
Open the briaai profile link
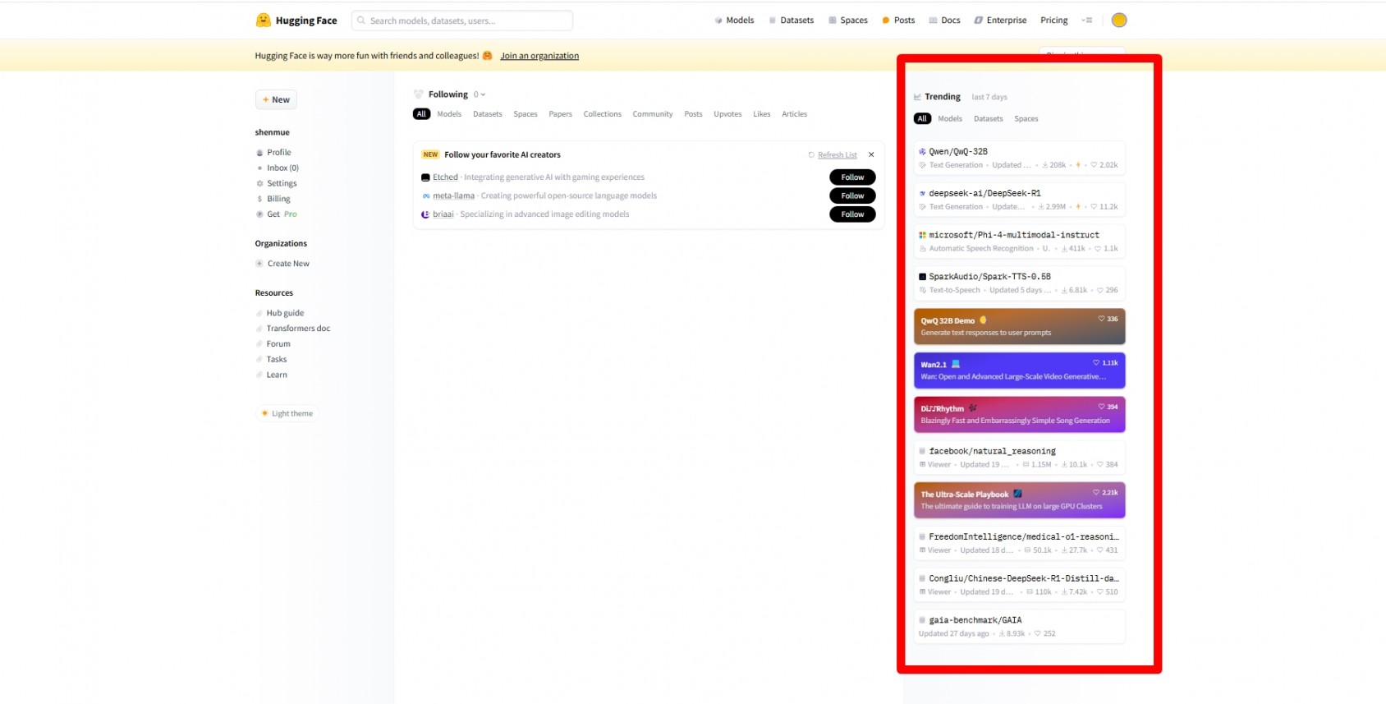(x=443, y=214)
